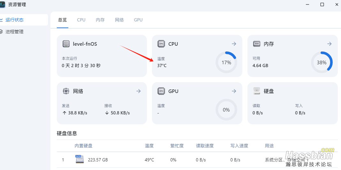Click the level-fnOS device icon
The image size is (341, 170).
click(66, 44)
